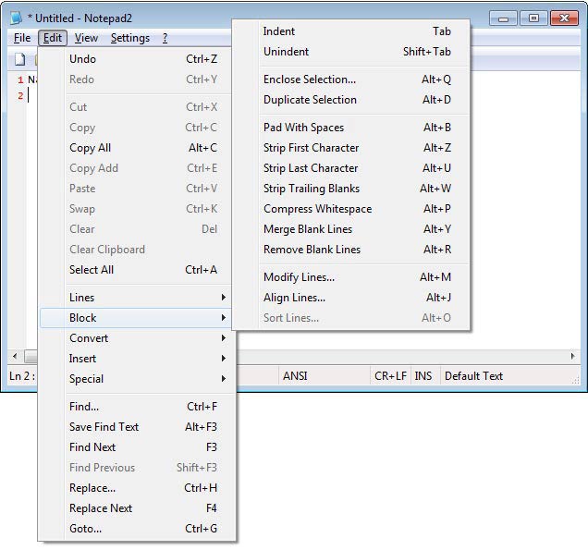Viewport: 588px width, 550px height.
Task: Click the CR+LF line ending status field
Action: tap(390, 375)
